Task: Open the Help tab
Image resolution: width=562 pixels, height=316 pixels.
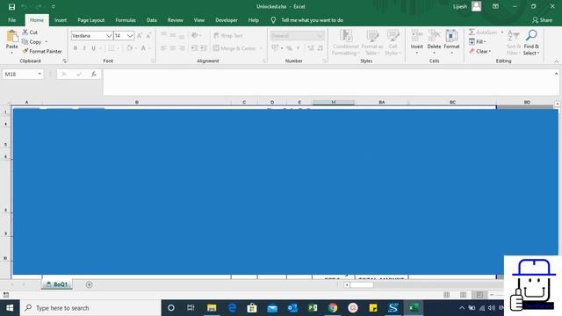Action: [254, 20]
